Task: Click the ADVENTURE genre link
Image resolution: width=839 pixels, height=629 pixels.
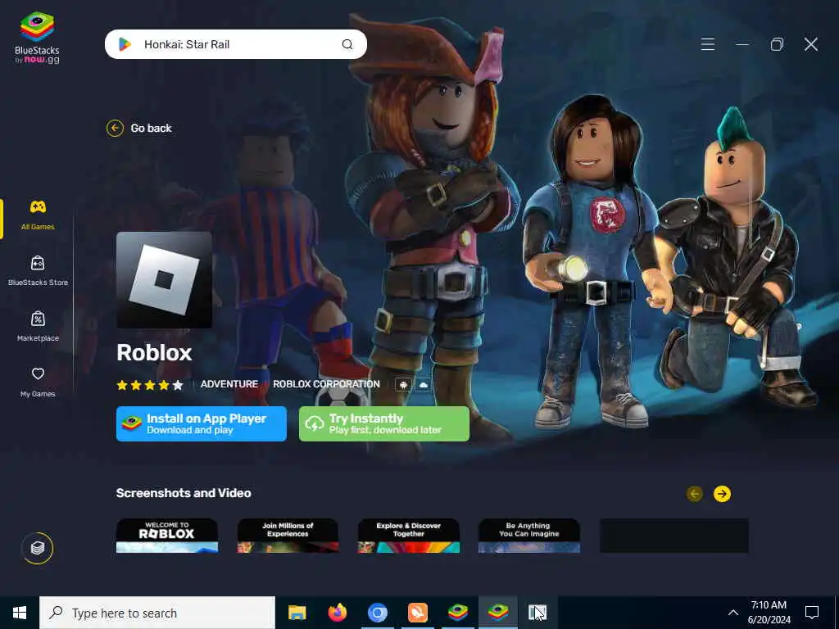Action: pyautogui.click(x=229, y=384)
